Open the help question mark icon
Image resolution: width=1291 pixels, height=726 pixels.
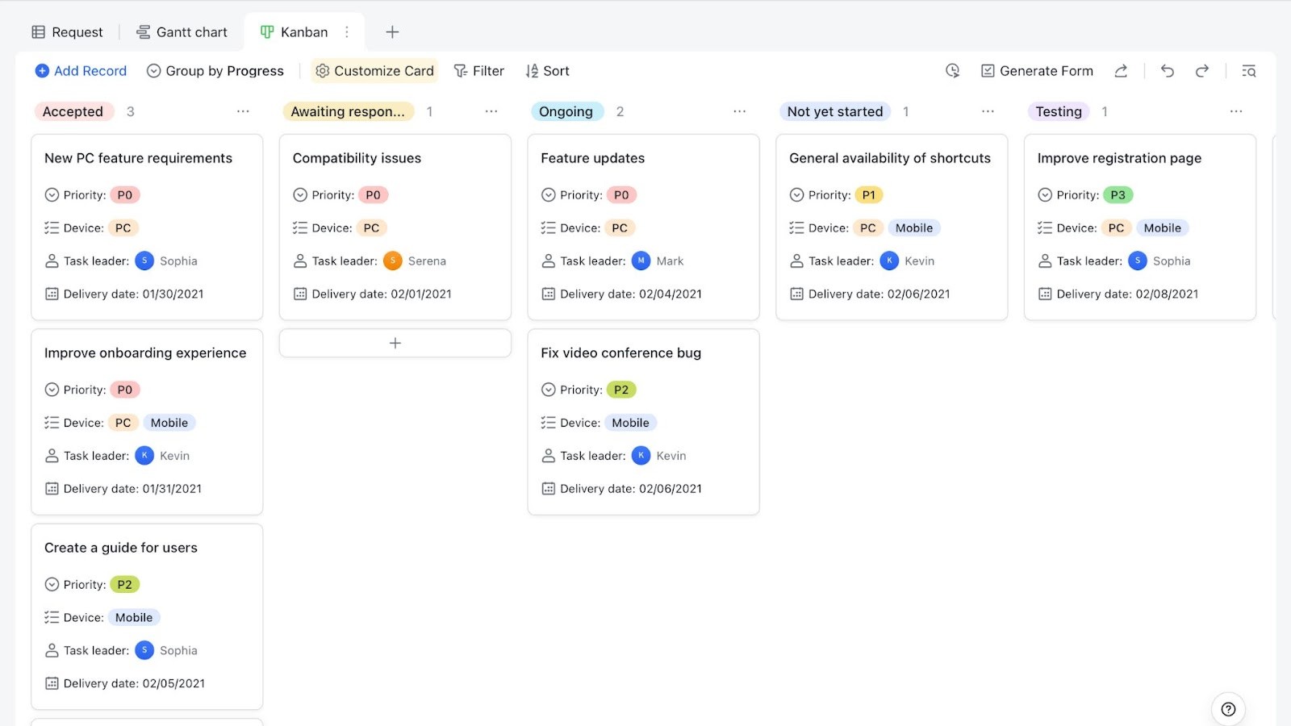click(1228, 709)
